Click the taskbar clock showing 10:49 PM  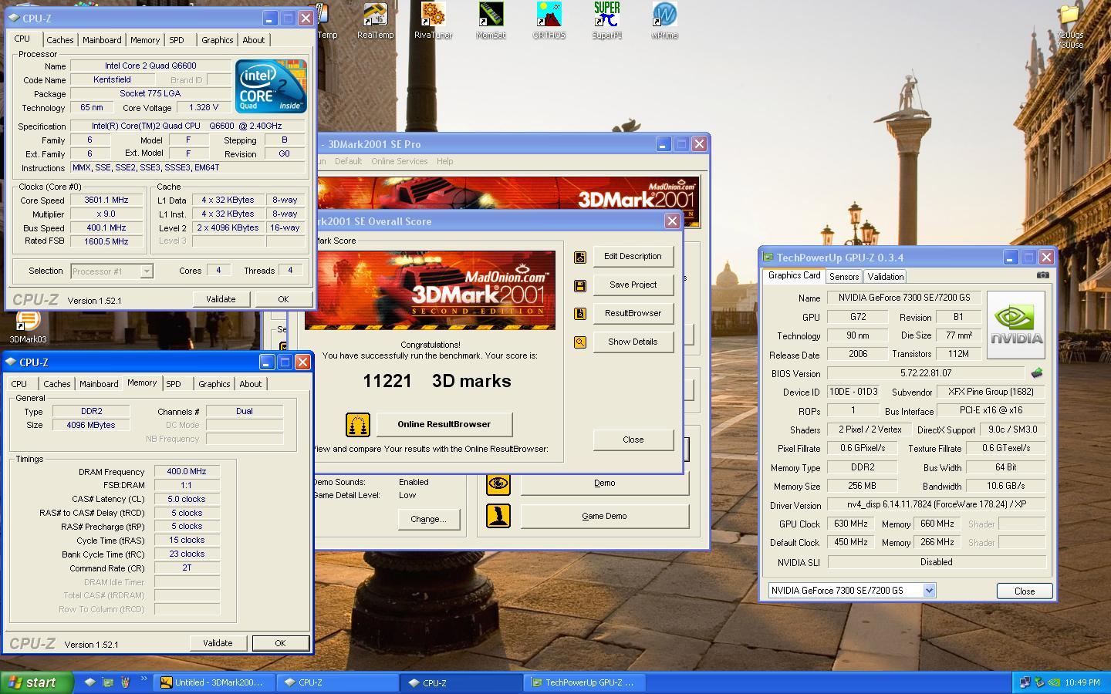[1082, 682]
